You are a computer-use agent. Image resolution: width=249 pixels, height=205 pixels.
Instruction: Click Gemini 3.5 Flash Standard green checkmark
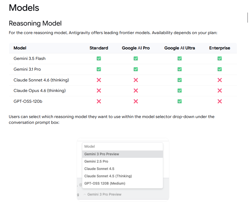pos(99,58)
